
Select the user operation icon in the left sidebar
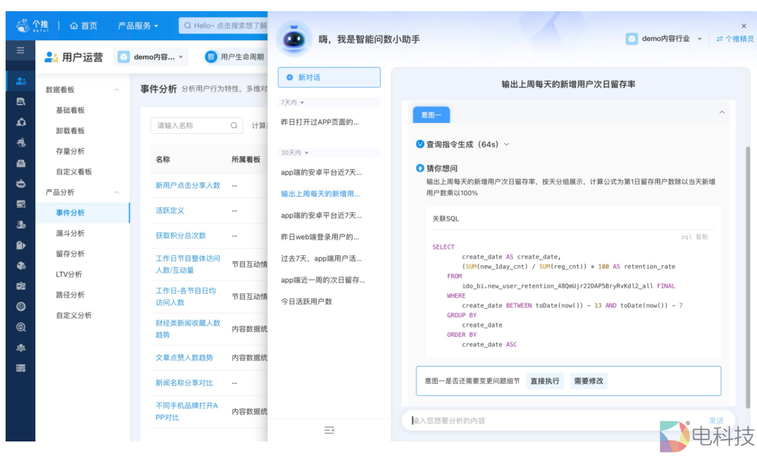click(21, 81)
